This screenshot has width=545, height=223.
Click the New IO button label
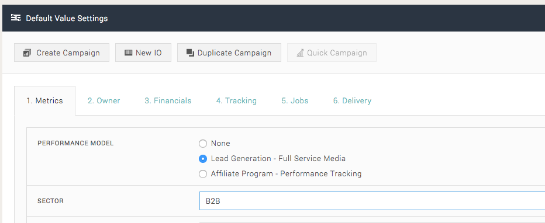click(149, 53)
